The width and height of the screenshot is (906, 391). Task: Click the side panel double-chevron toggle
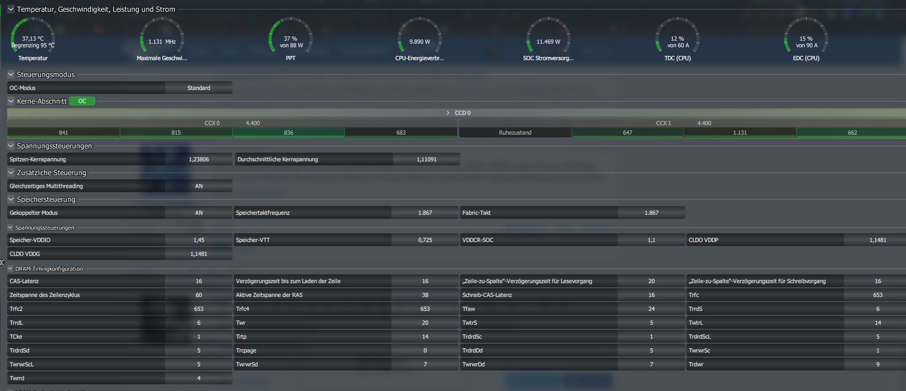coord(2,263)
